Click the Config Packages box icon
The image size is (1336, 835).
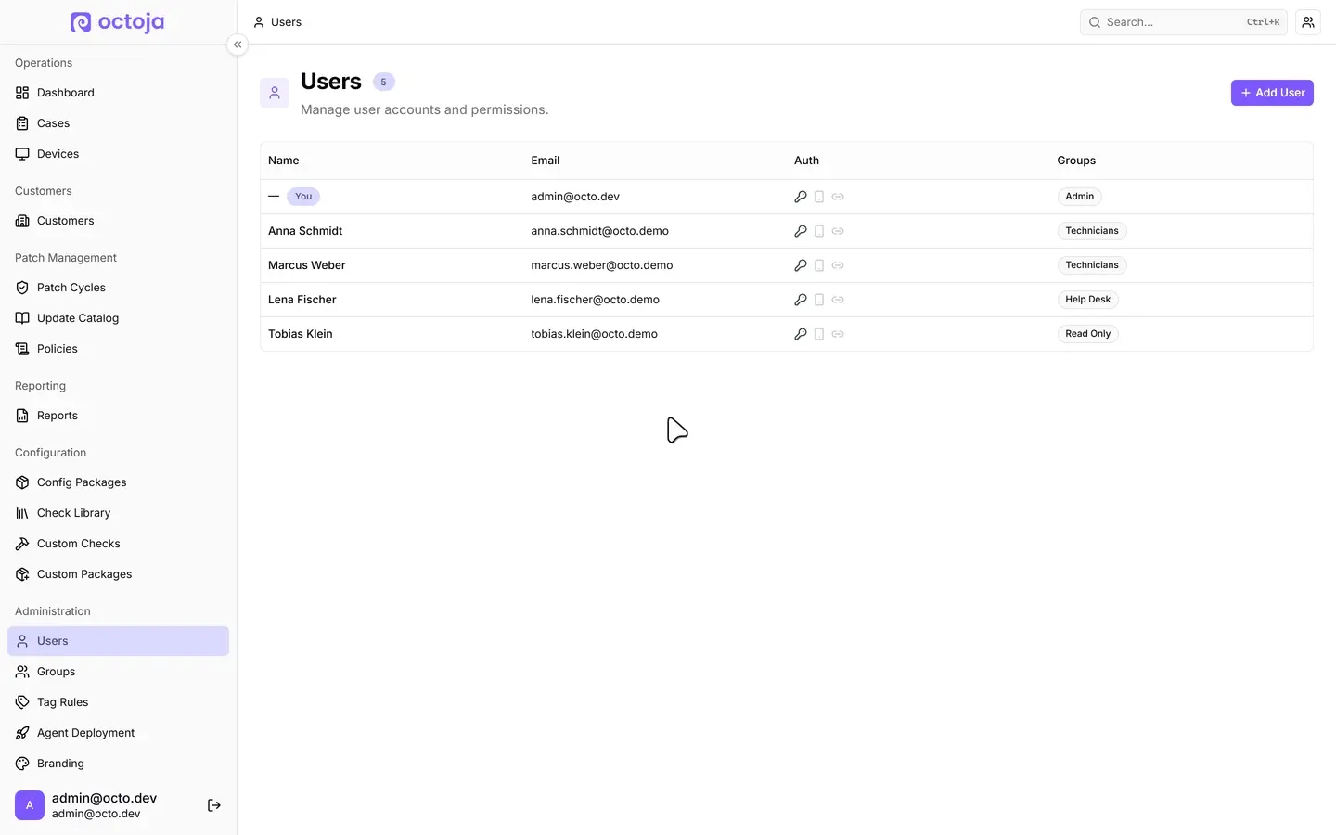(x=22, y=482)
